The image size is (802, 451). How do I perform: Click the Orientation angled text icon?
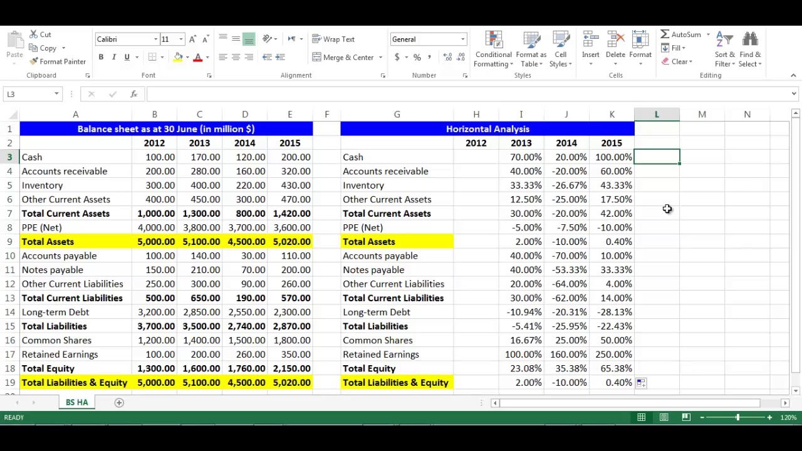[267, 39]
